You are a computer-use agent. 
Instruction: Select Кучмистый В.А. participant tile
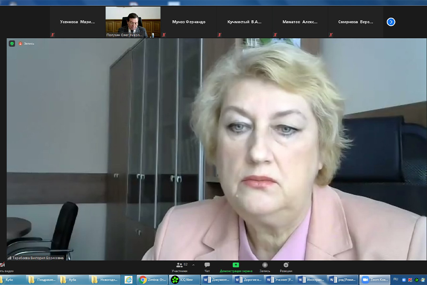[244, 22]
